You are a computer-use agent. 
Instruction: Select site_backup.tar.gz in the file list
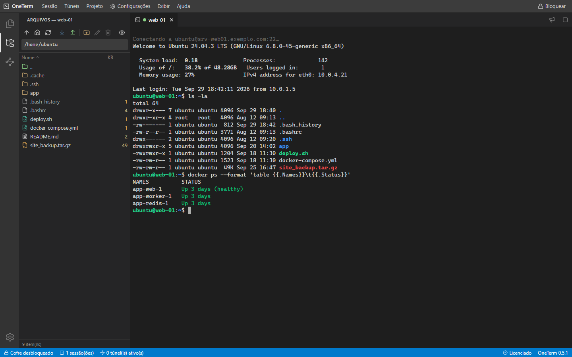click(75, 145)
